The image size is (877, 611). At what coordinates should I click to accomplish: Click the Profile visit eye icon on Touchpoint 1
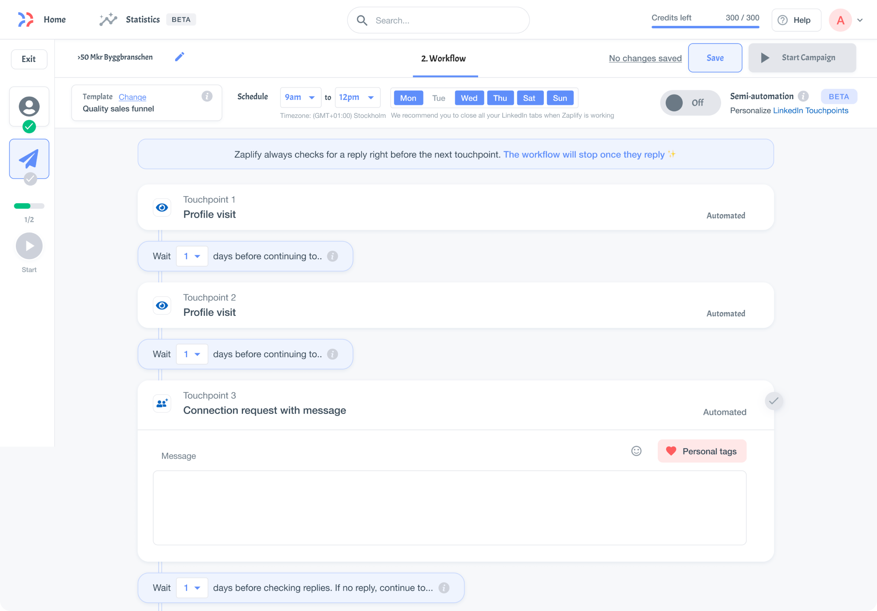coord(162,207)
